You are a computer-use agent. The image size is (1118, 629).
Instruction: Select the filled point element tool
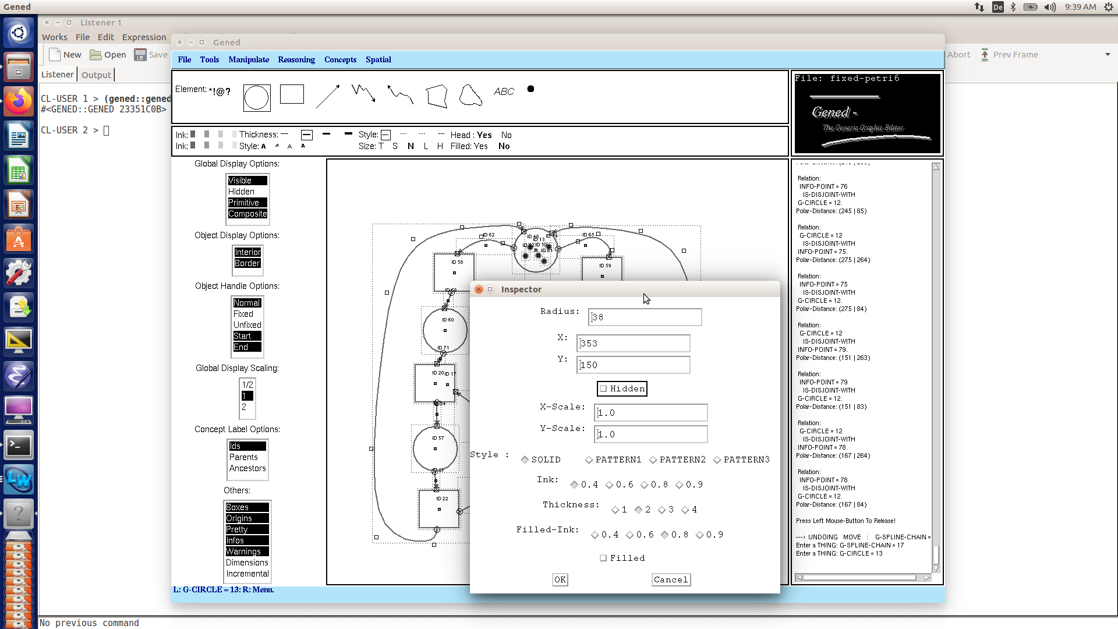530,89
